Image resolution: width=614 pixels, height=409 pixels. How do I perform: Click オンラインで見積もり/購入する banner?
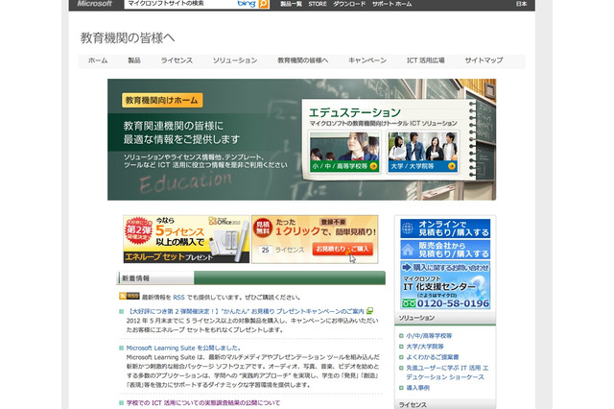click(445, 229)
